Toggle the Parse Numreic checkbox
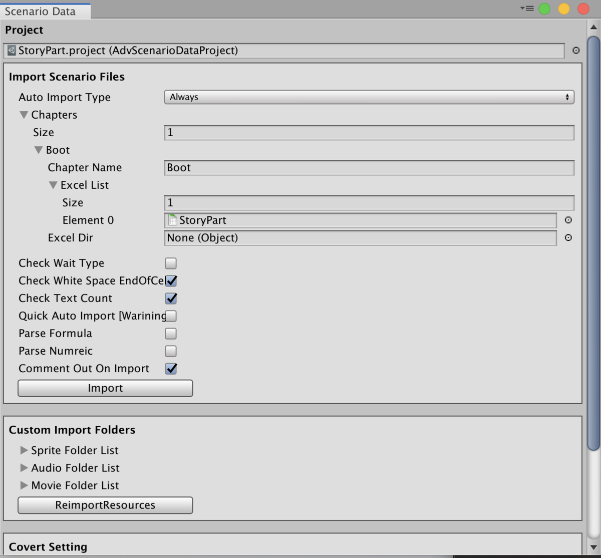 [171, 351]
